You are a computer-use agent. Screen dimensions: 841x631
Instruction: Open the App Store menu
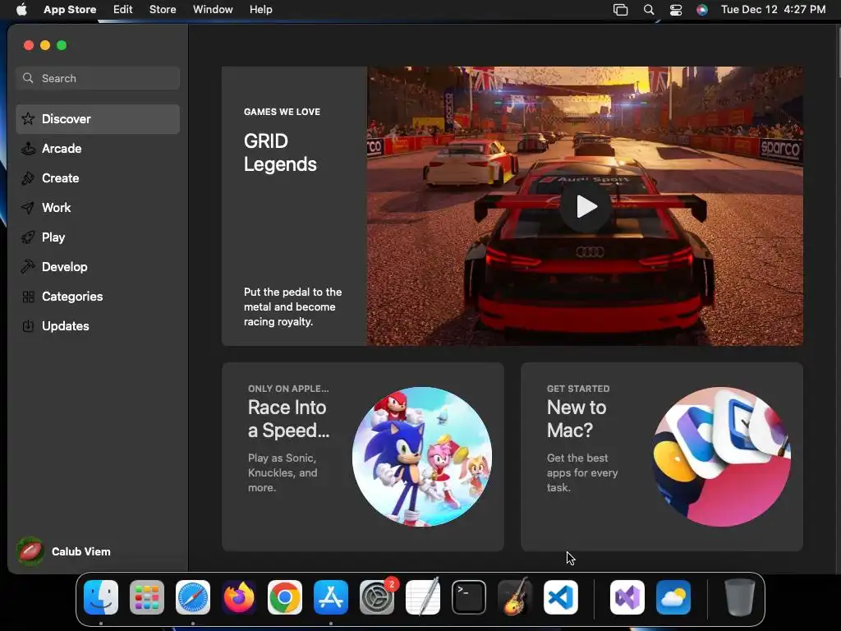[70, 9]
